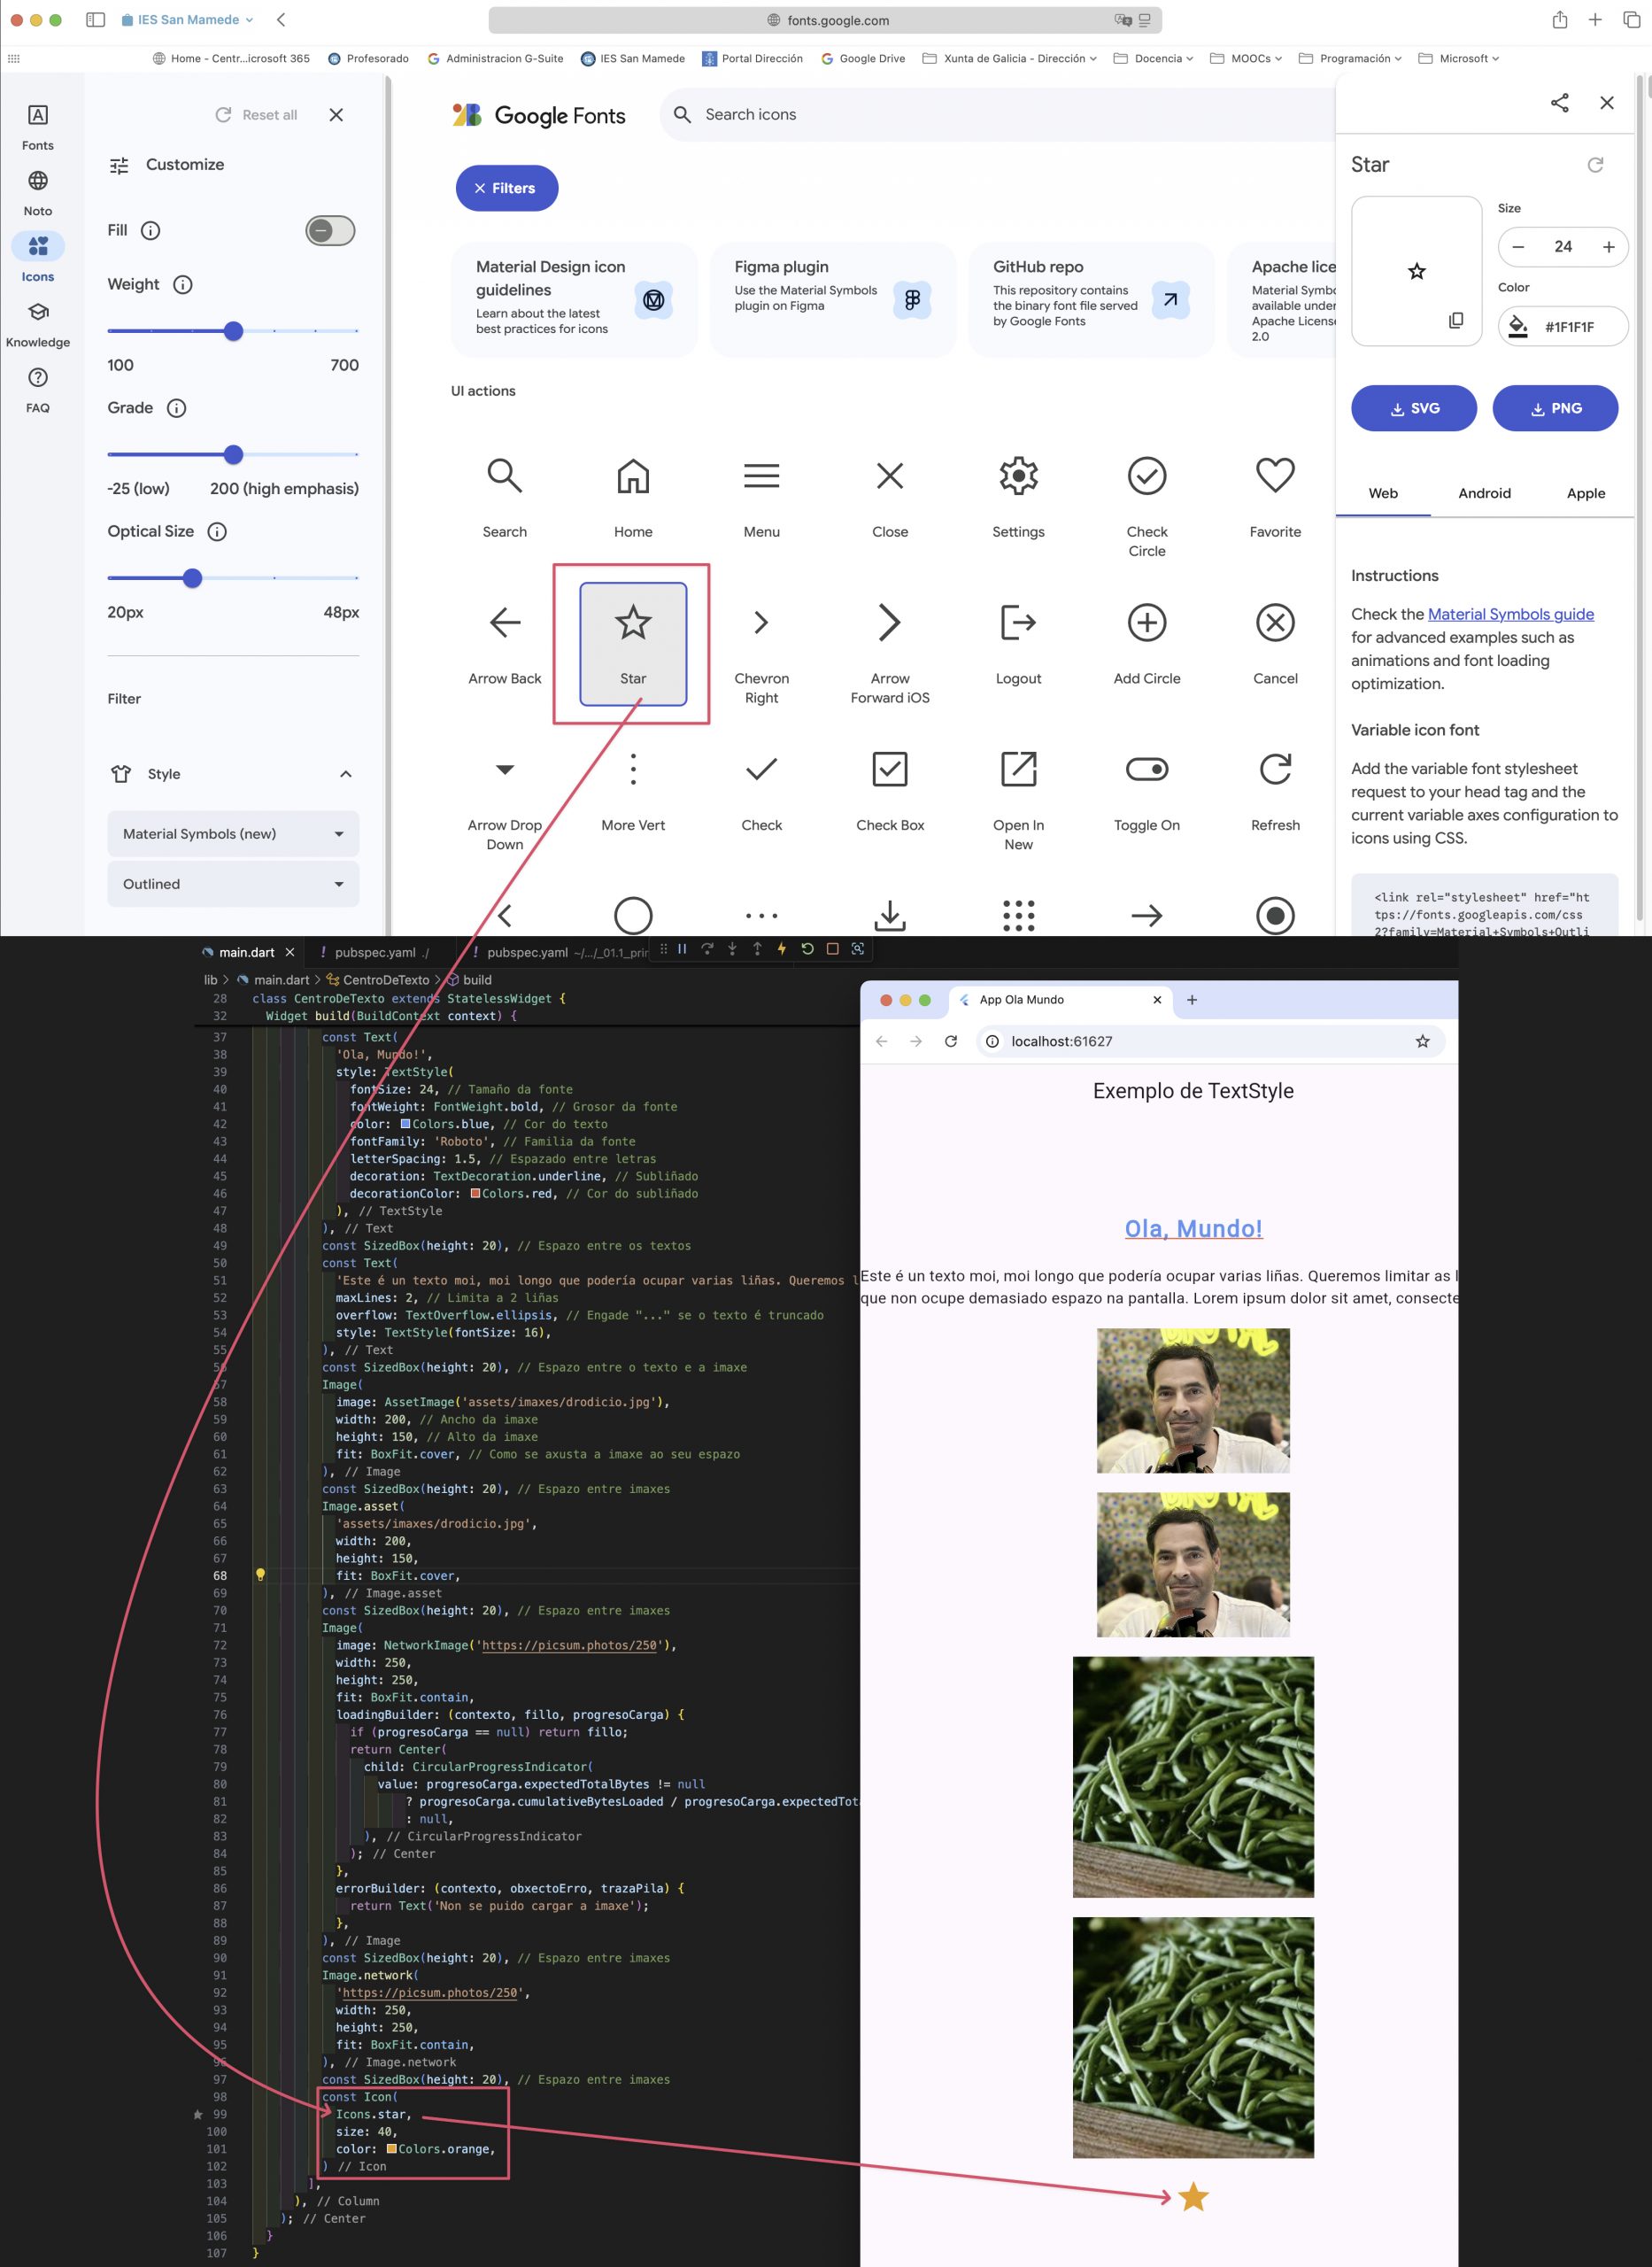Click the Add Circle icon

pyautogui.click(x=1146, y=623)
